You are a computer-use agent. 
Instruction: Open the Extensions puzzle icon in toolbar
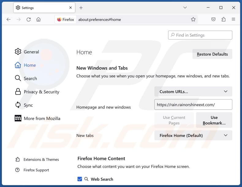point(224,19)
